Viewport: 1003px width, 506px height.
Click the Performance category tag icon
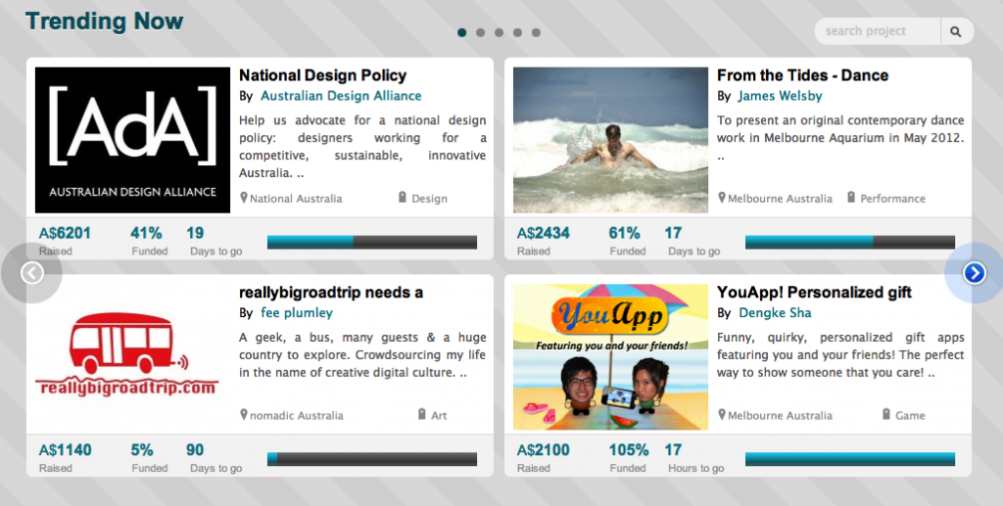pyautogui.click(x=851, y=198)
